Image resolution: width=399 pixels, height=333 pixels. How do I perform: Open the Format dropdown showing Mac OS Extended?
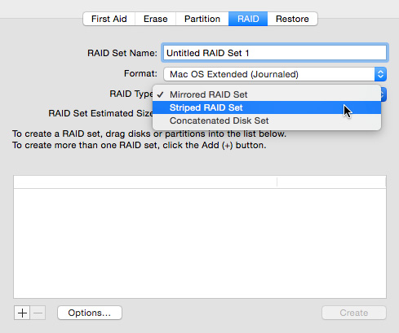275,74
